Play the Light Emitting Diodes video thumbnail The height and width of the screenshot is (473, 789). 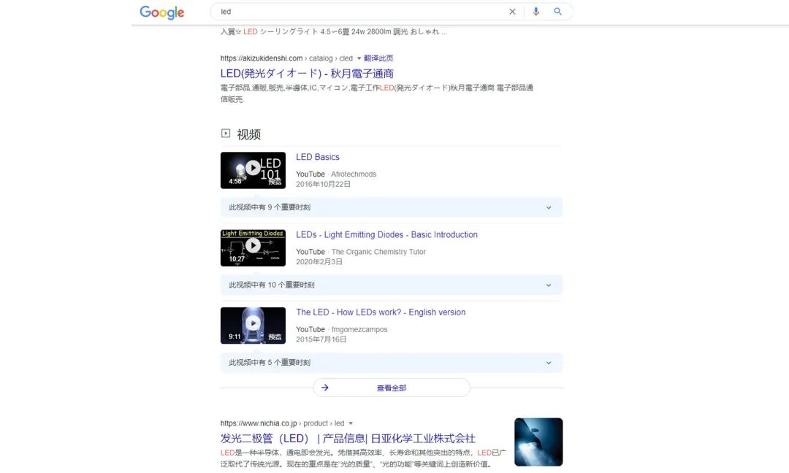[x=253, y=247]
